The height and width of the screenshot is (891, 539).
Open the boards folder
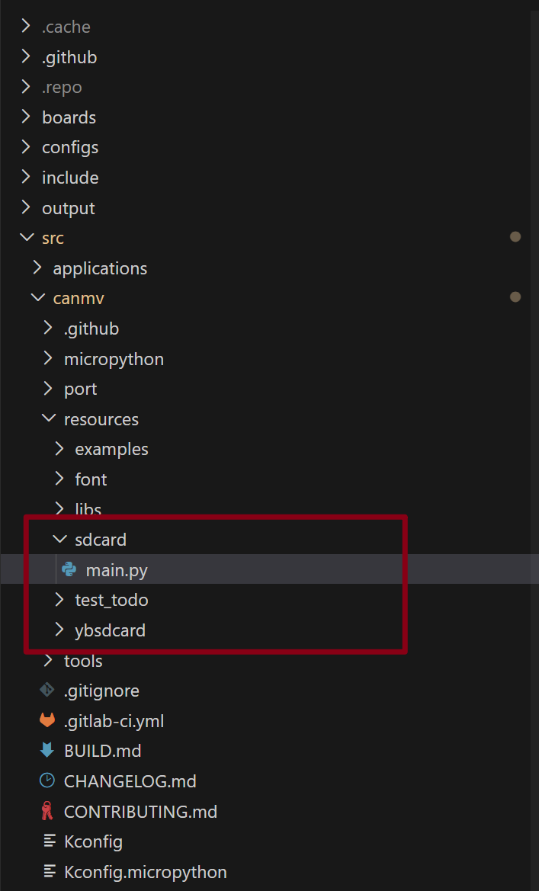pyautogui.click(x=69, y=117)
